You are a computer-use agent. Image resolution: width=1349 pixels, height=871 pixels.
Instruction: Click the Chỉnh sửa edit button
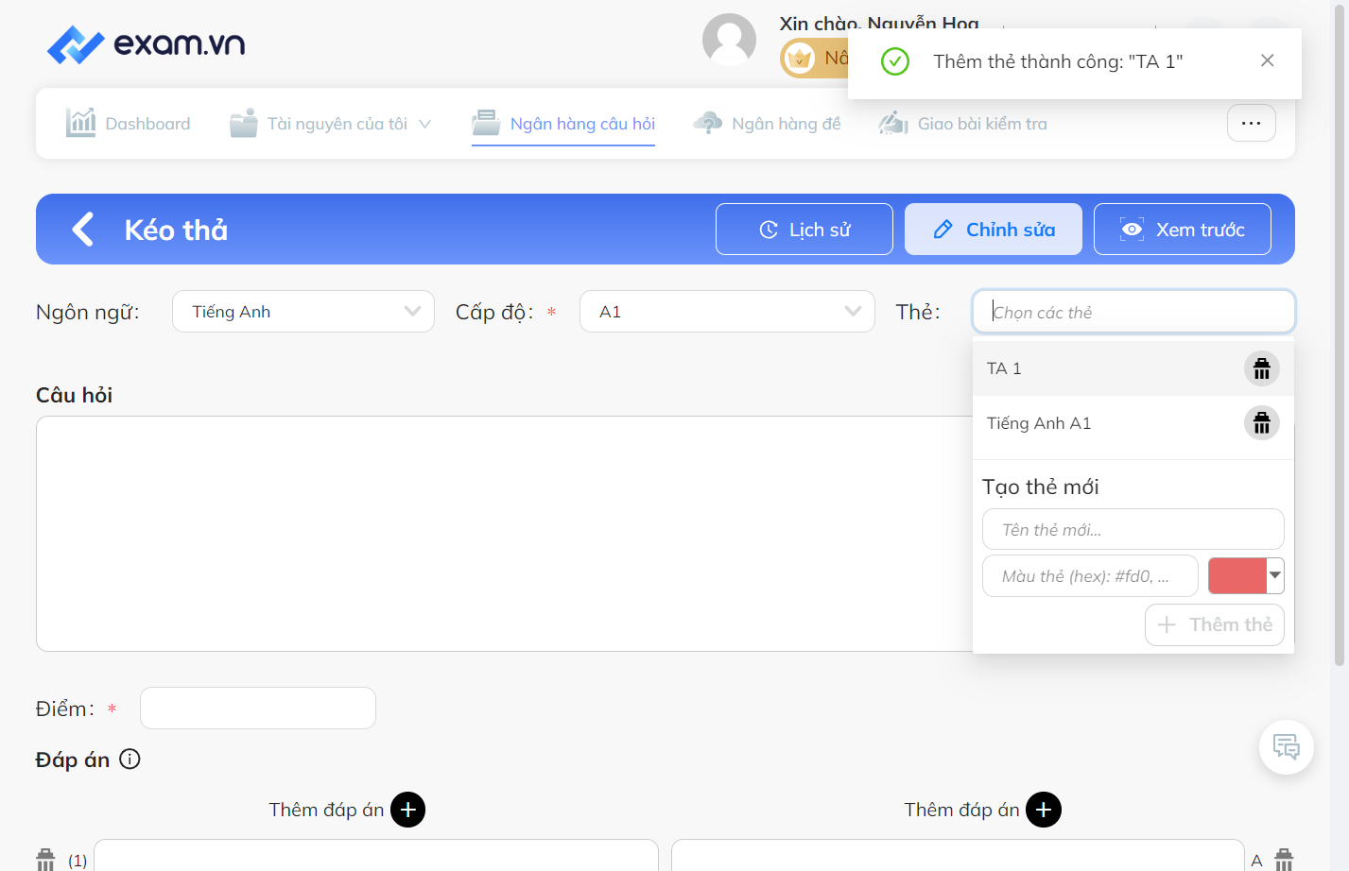(994, 230)
